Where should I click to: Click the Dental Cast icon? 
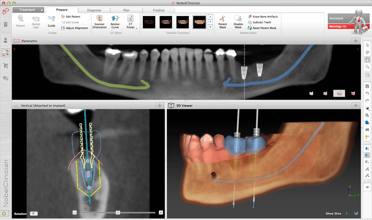[36, 22]
